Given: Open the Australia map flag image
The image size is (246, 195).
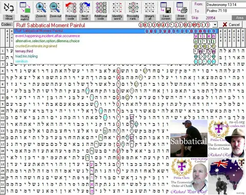Looking at the screenshot, I should coord(227,177).
